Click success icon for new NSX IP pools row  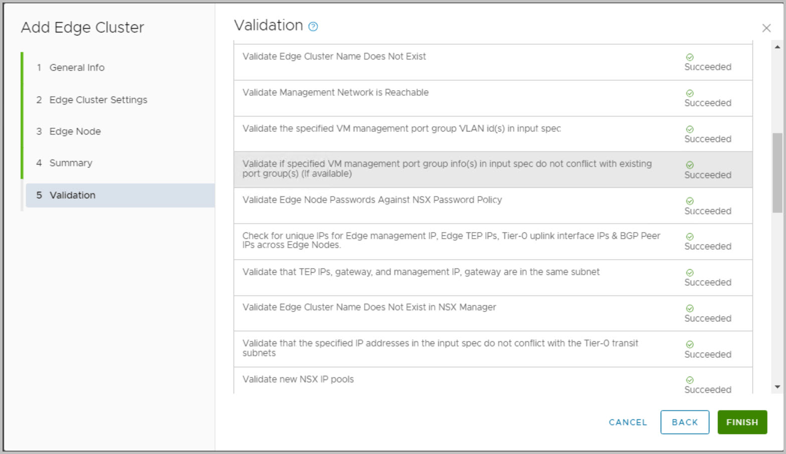tap(690, 380)
